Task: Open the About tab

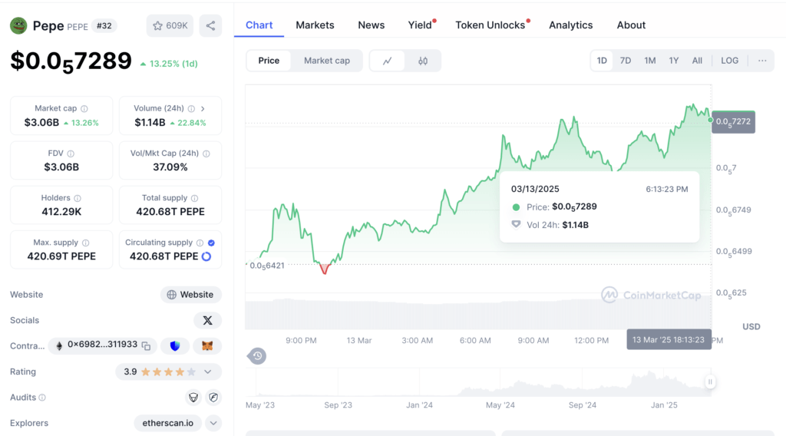Action: click(631, 25)
